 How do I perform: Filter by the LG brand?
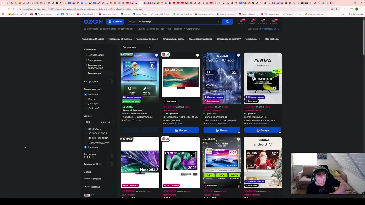pos(90,195)
